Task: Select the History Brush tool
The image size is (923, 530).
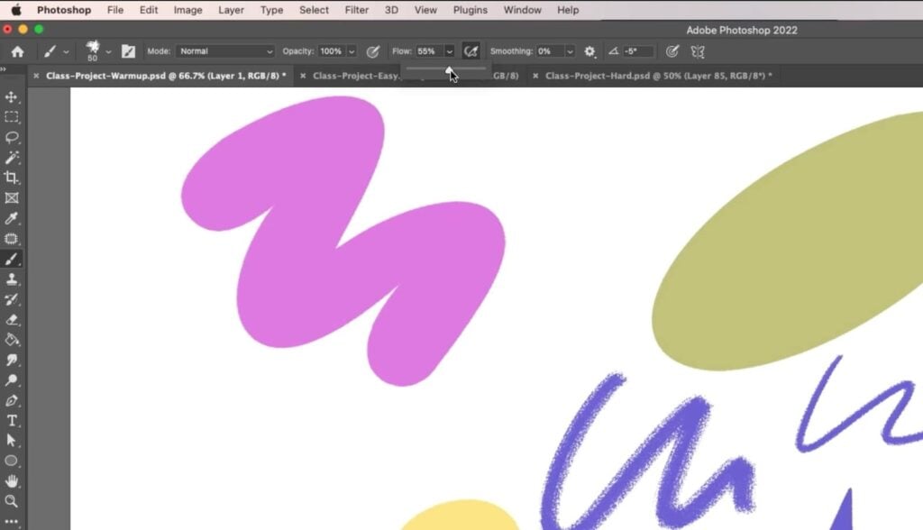Action: [11, 299]
